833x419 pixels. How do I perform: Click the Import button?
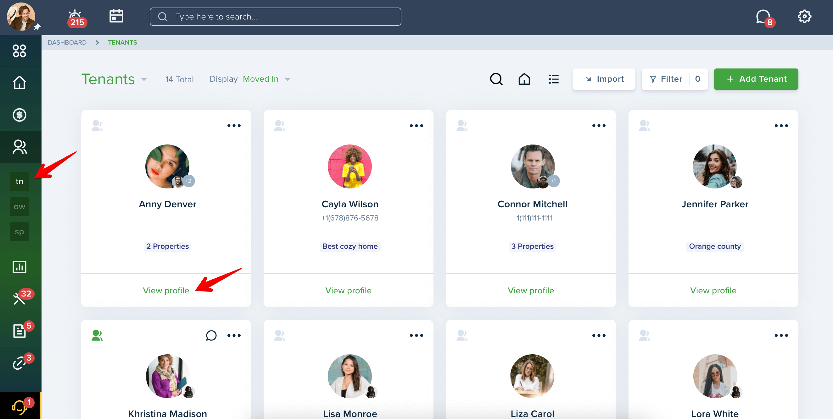coord(604,79)
